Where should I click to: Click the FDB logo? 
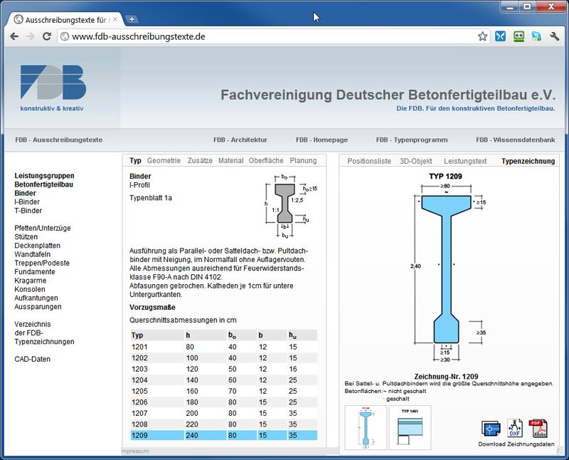[53, 88]
